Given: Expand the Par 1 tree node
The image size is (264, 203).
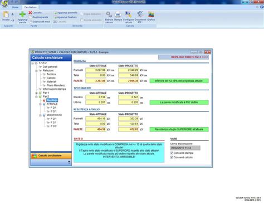Looking at the screenshot, I should click(x=36, y=93).
